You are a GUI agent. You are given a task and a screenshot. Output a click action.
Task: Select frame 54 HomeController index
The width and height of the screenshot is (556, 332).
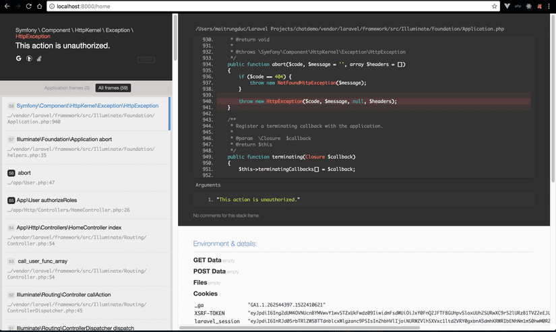coord(85,235)
